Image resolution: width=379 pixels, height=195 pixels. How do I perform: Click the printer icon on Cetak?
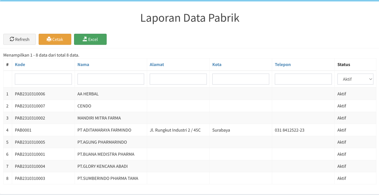click(x=49, y=39)
